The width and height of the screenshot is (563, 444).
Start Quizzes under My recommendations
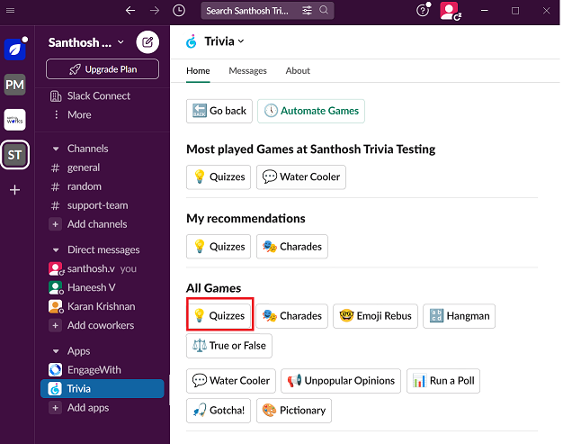[219, 247]
